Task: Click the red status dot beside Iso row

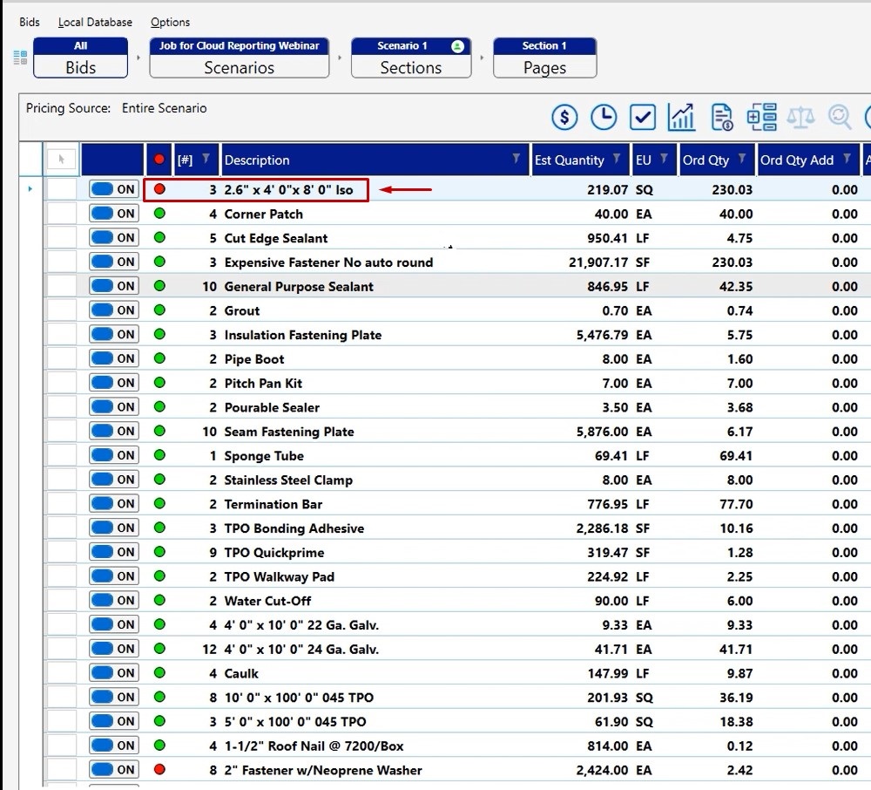Action: coord(159,188)
